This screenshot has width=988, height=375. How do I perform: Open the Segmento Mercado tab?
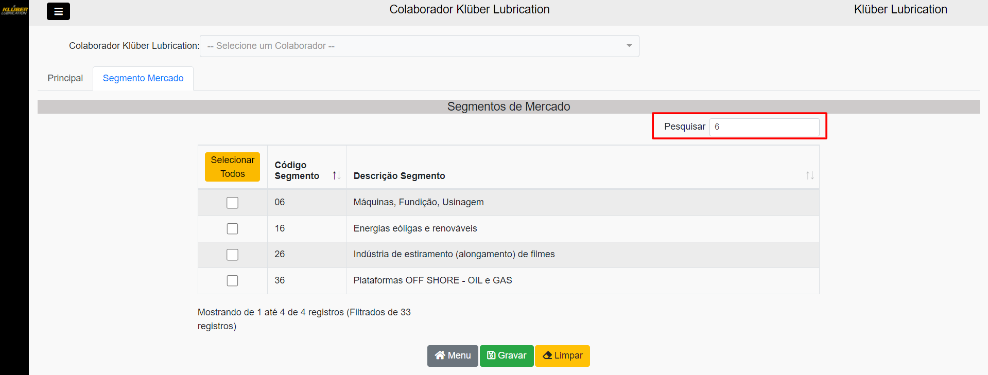point(143,78)
